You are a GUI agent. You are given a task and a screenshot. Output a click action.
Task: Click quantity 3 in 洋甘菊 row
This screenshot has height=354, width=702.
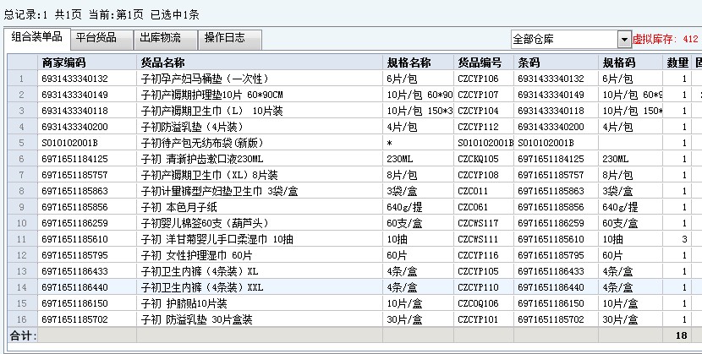[x=677, y=239]
